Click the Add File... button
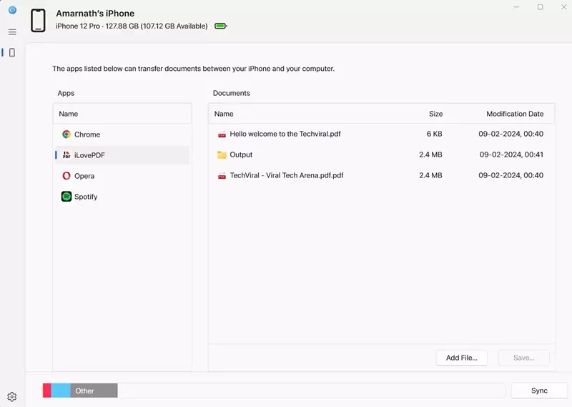 click(x=461, y=358)
